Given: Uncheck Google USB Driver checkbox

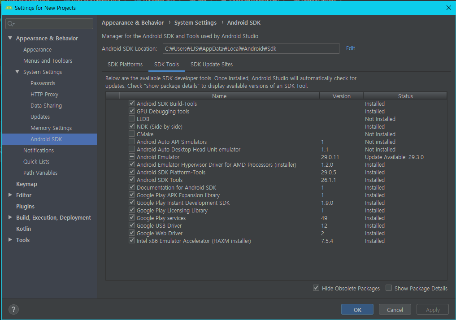Looking at the screenshot, I should (x=132, y=225).
